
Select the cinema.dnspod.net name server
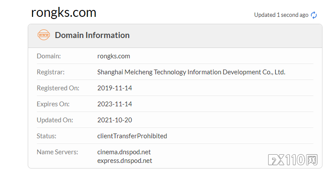(124, 152)
